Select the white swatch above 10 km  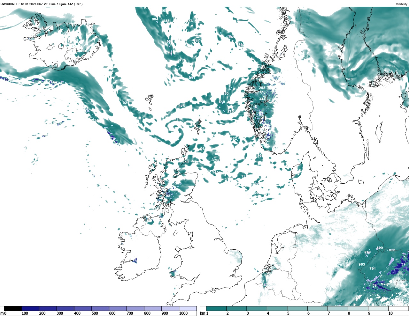pyautogui.click(x=398, y=309)
